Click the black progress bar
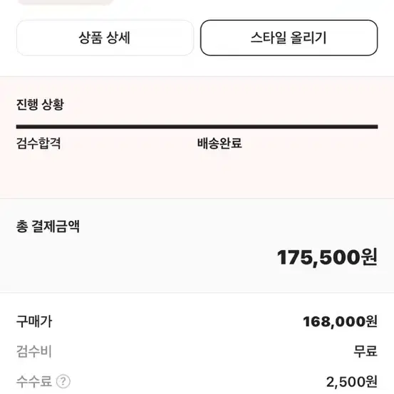394x394 pixels. [197, 127]
